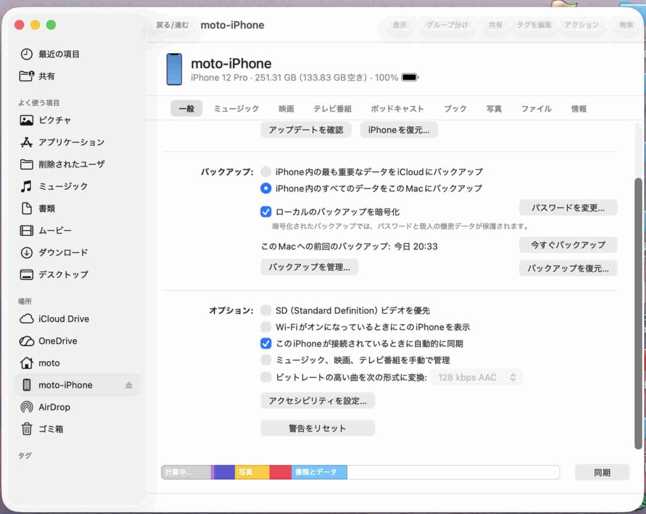Open 最近の項目 clock icon in sidebar
This screenshot has height=514, width=646.
pyautogui.click(x=26, y=54)
